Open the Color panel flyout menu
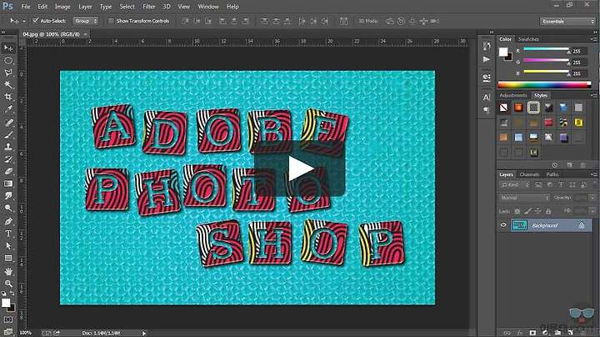 (x=593, y=39)
